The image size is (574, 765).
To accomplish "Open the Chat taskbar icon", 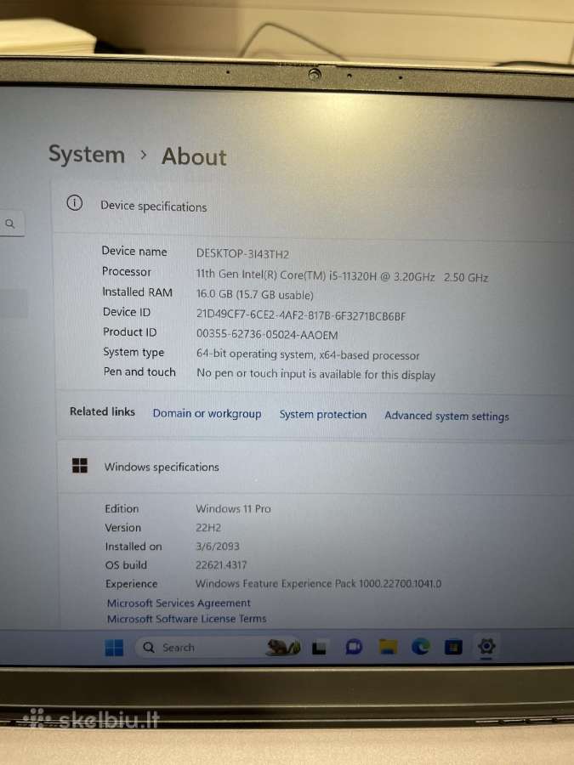I will pyautogui.click(x=354, y=647).
